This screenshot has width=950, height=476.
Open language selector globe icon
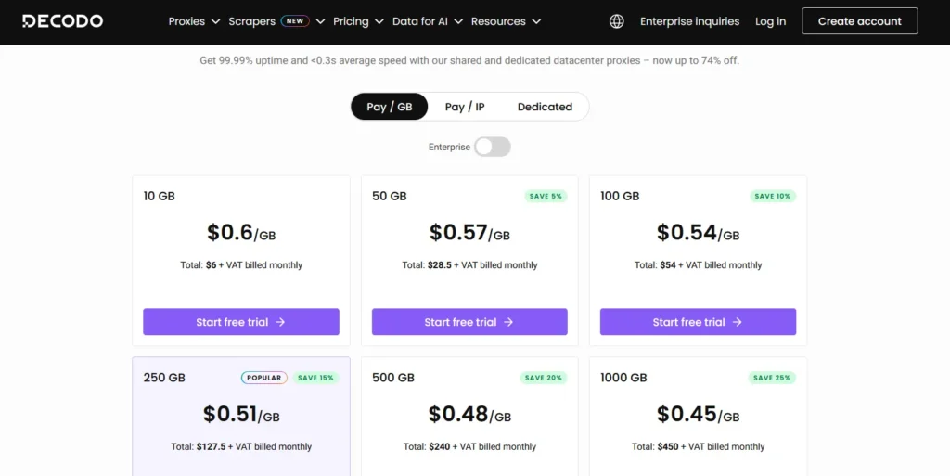(x=617, y=21)
